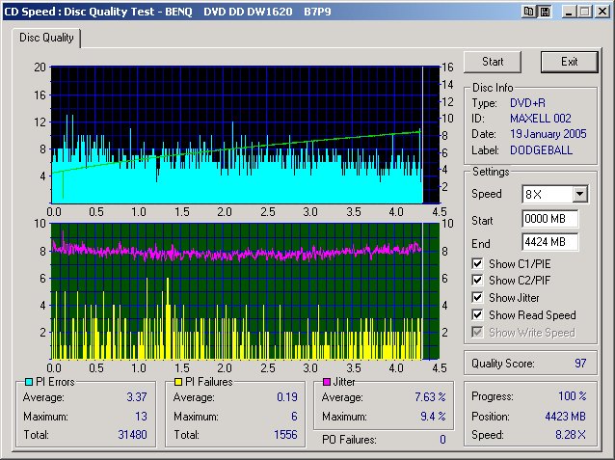Open the Speed dropdown arrow

coord(579,194)
